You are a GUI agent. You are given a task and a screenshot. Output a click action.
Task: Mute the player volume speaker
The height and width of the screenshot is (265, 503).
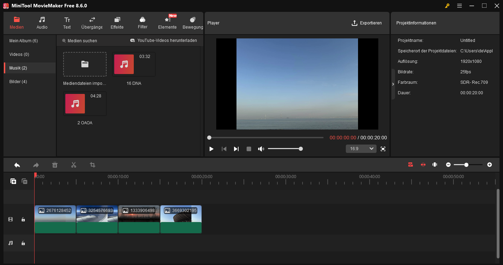pos(261,149)
